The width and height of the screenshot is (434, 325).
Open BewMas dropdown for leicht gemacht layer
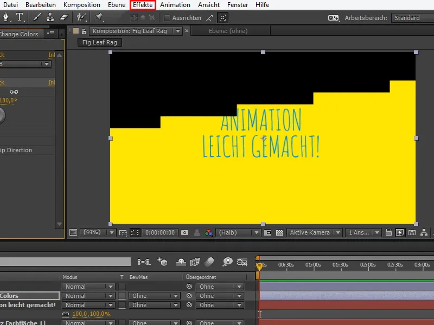tap(155, 305)
